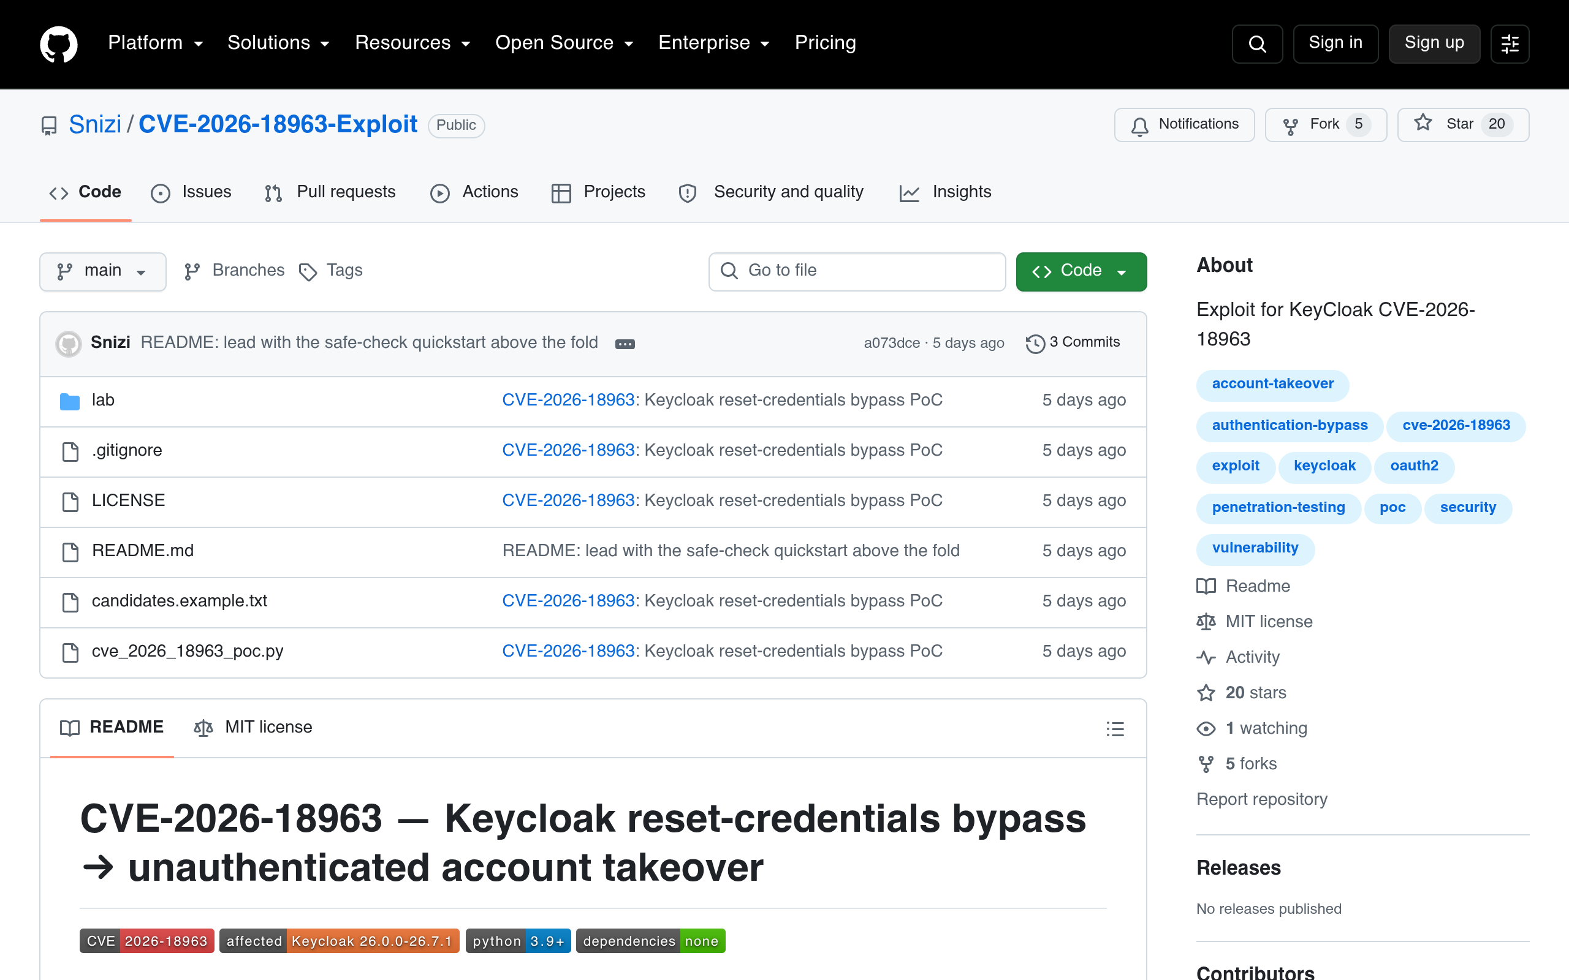Click the Snizi avatar in the commit bar
The image size is (1569, 980).
tap(69, 344)
